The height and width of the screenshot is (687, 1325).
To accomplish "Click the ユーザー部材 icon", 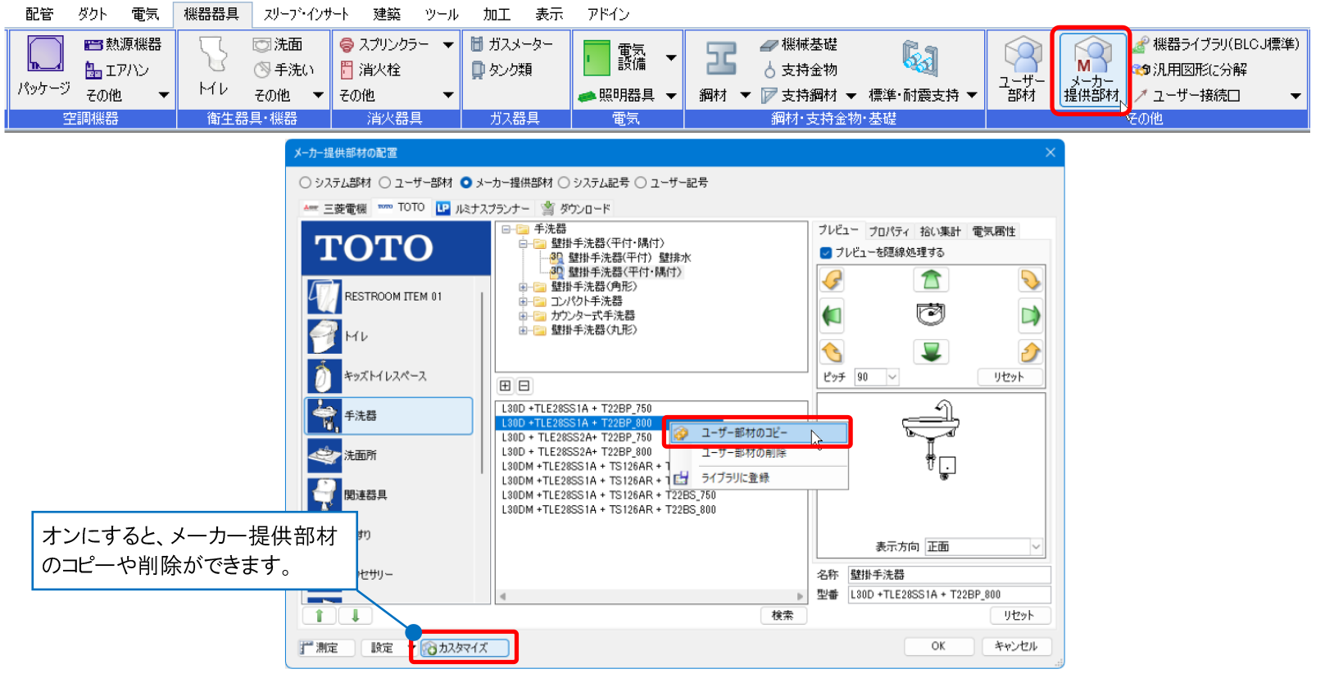I will (x=1021, y=70).
